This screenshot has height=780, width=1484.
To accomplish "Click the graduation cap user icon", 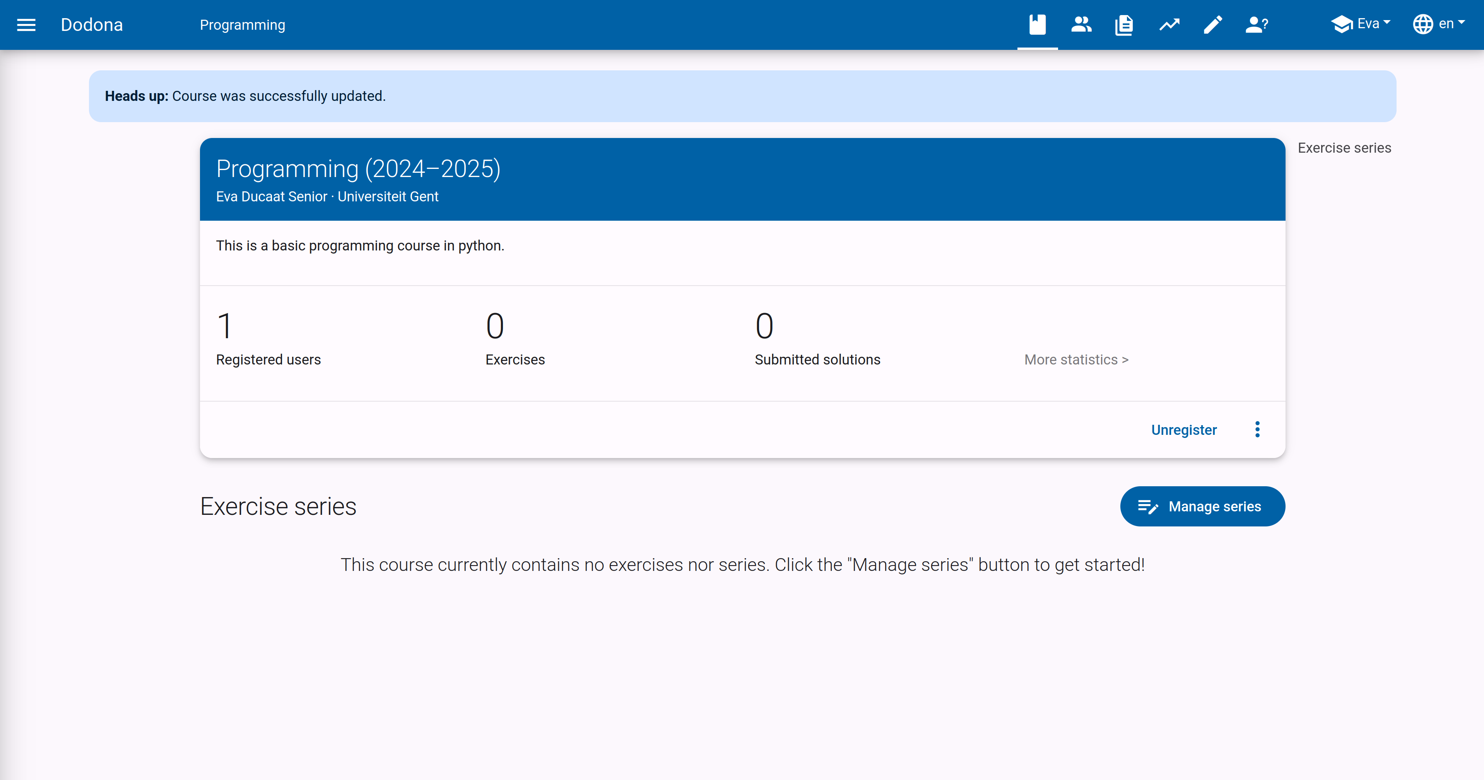I will click(x=1342, y=24).
